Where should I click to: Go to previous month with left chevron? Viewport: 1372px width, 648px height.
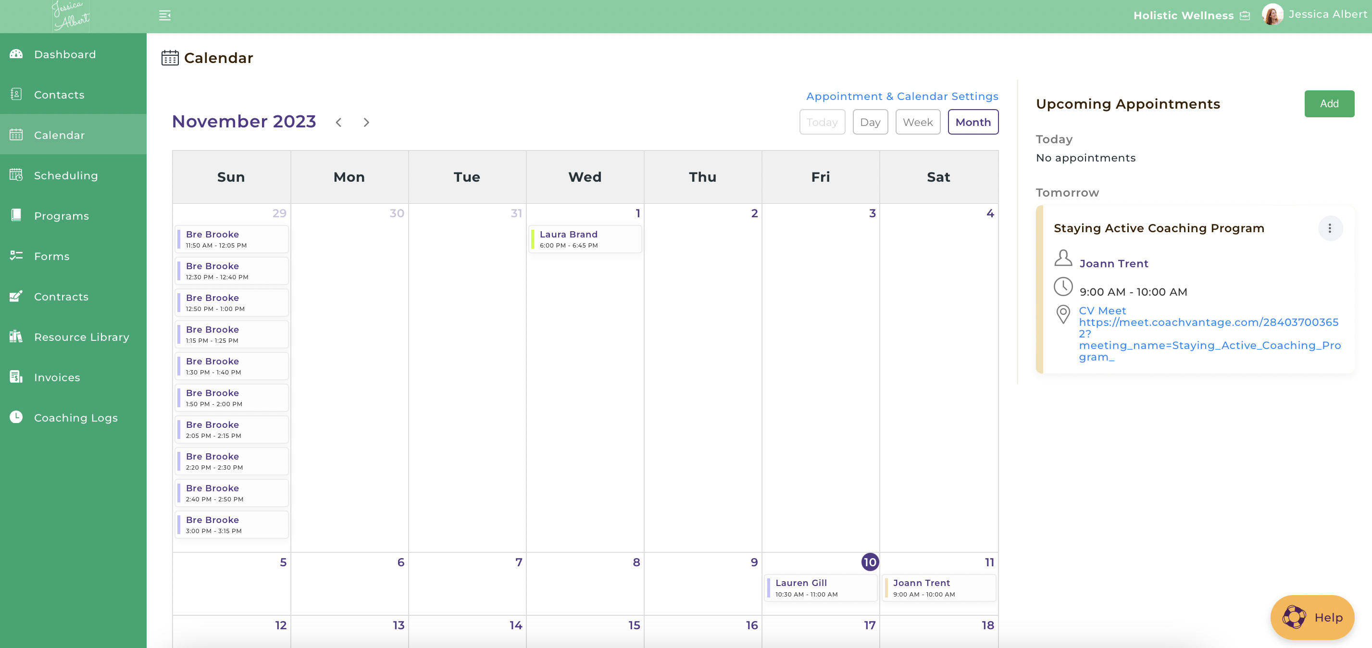[339, 123]
